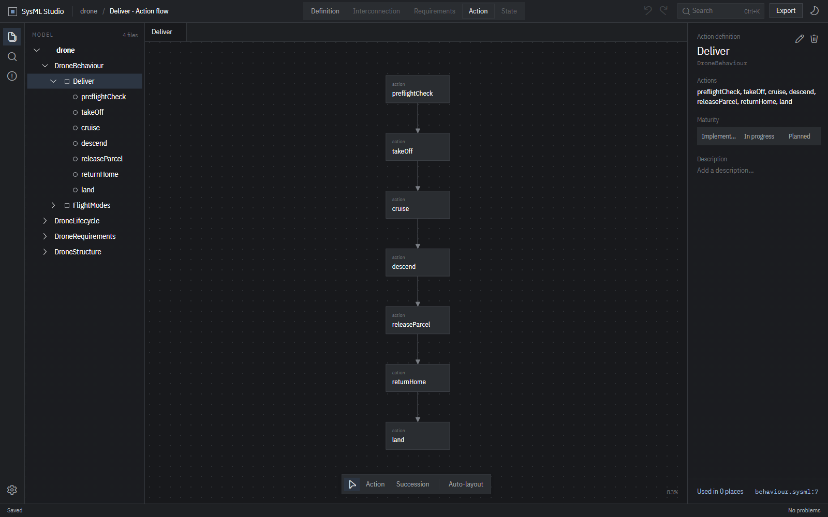The width and height of the screenshot is (828, 517).
Task: Set maturity to Planned
Action: [800, 136]
